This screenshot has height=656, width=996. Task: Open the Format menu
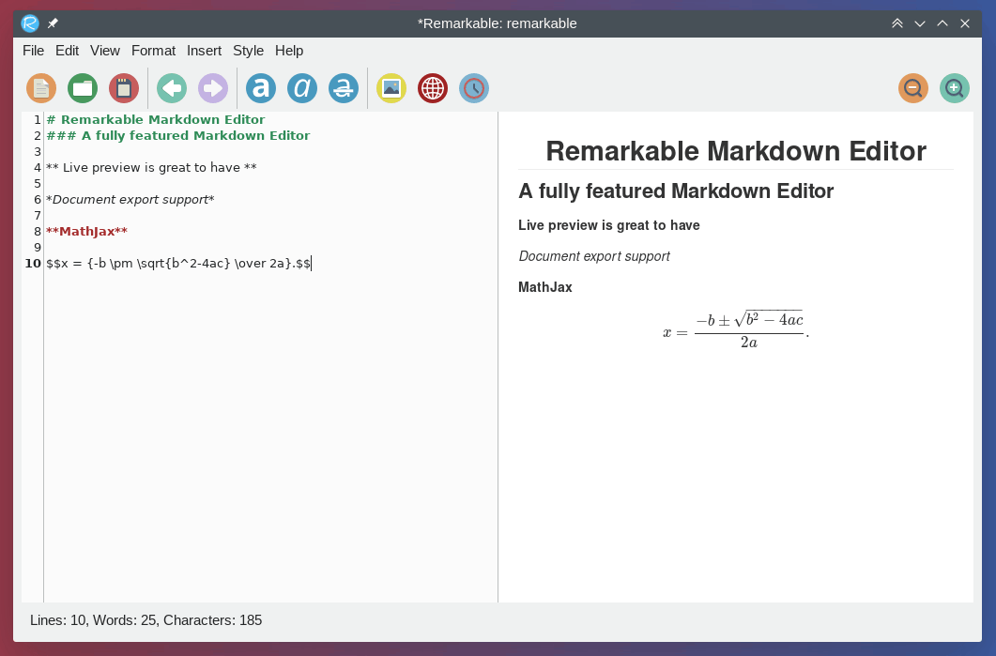coord(153,51)
